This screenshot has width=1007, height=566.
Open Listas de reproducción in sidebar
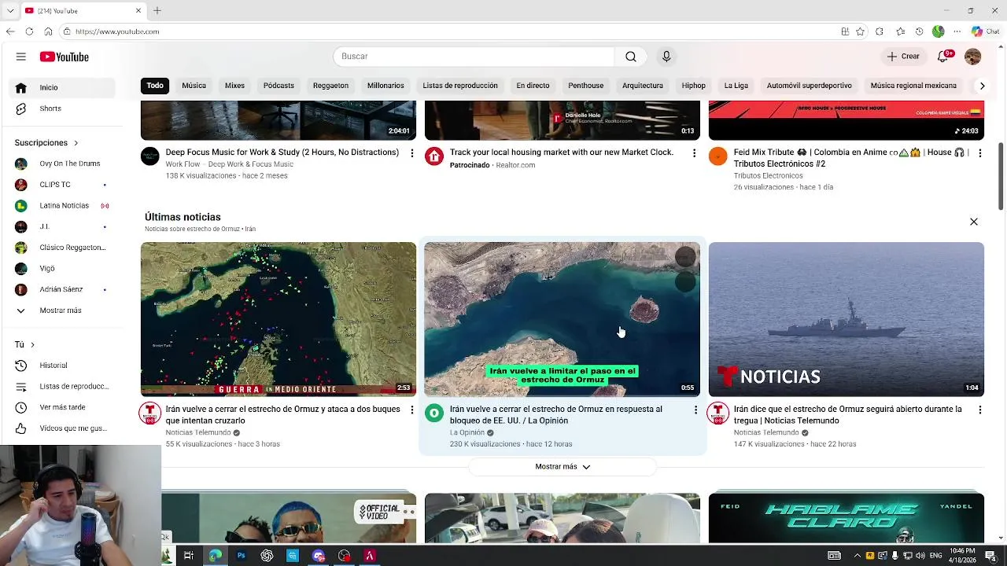[x=61, y=387]
